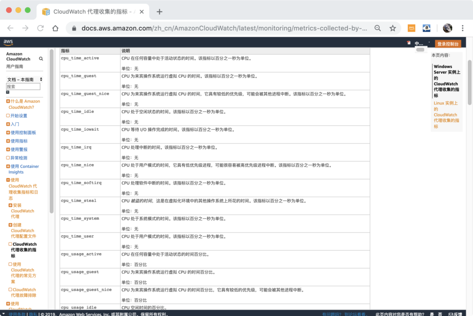Open the Chrome three-dot menu
473x316 pixels.
(462, 28)
